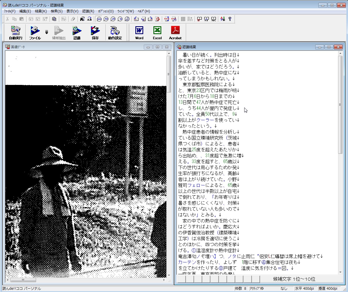Set zoom to 100 percent

pyautogui.click(x=99, y=19)
